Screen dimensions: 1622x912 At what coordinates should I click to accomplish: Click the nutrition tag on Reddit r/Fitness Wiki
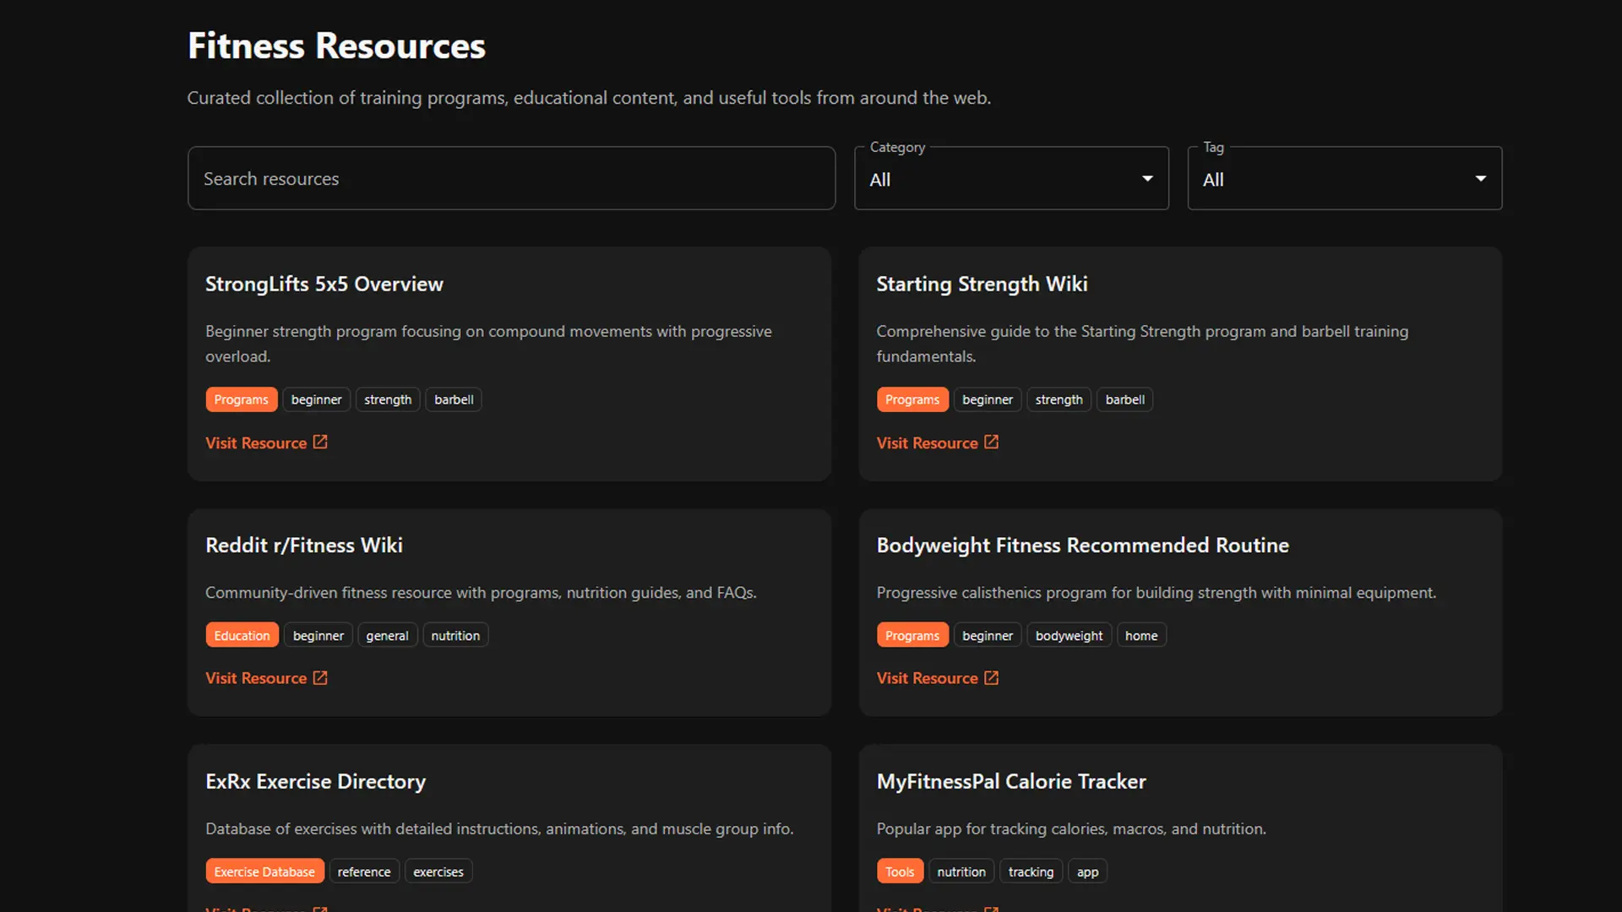pos(454,634)
